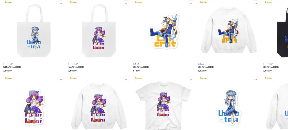Click Private badge on the fox sweatshirt

point(203,2)
